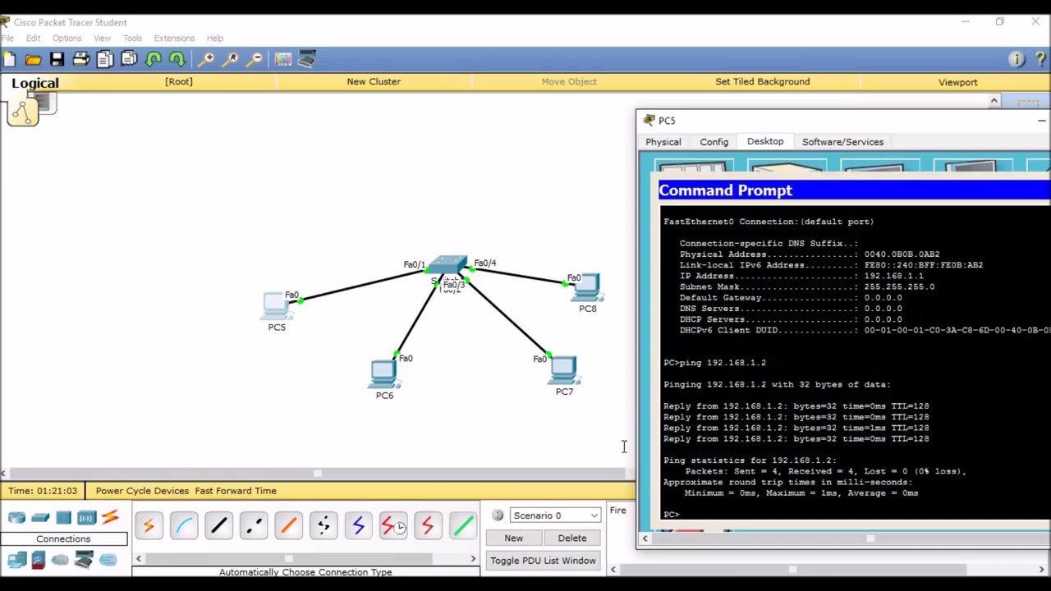Click the scenario info icon

coord(498,515)
